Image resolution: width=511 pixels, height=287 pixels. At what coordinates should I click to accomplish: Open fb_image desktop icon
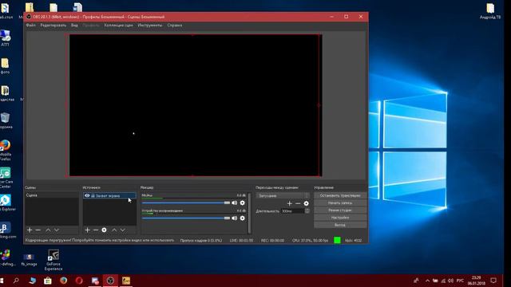[29, 260]
